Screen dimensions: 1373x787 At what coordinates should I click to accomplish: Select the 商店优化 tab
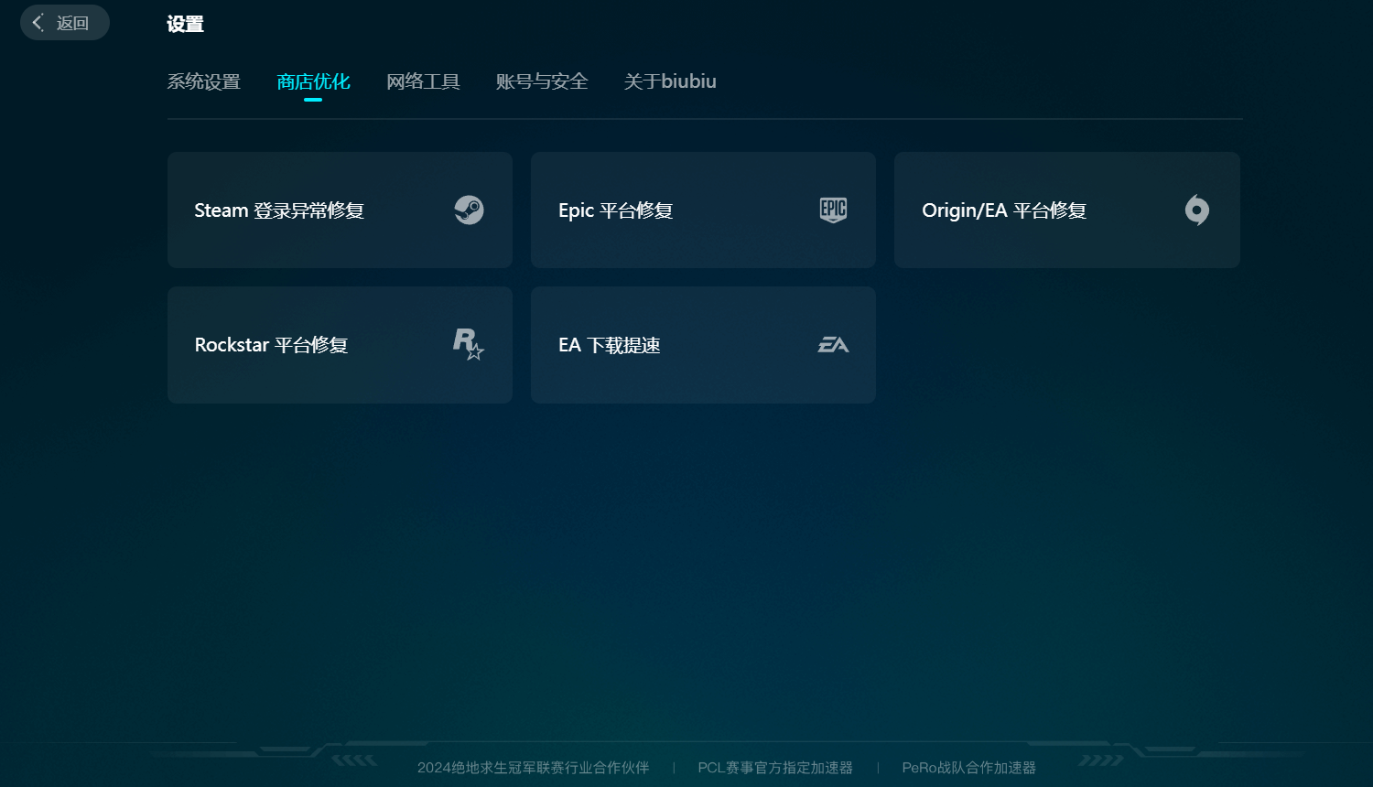tap(313, 81)
